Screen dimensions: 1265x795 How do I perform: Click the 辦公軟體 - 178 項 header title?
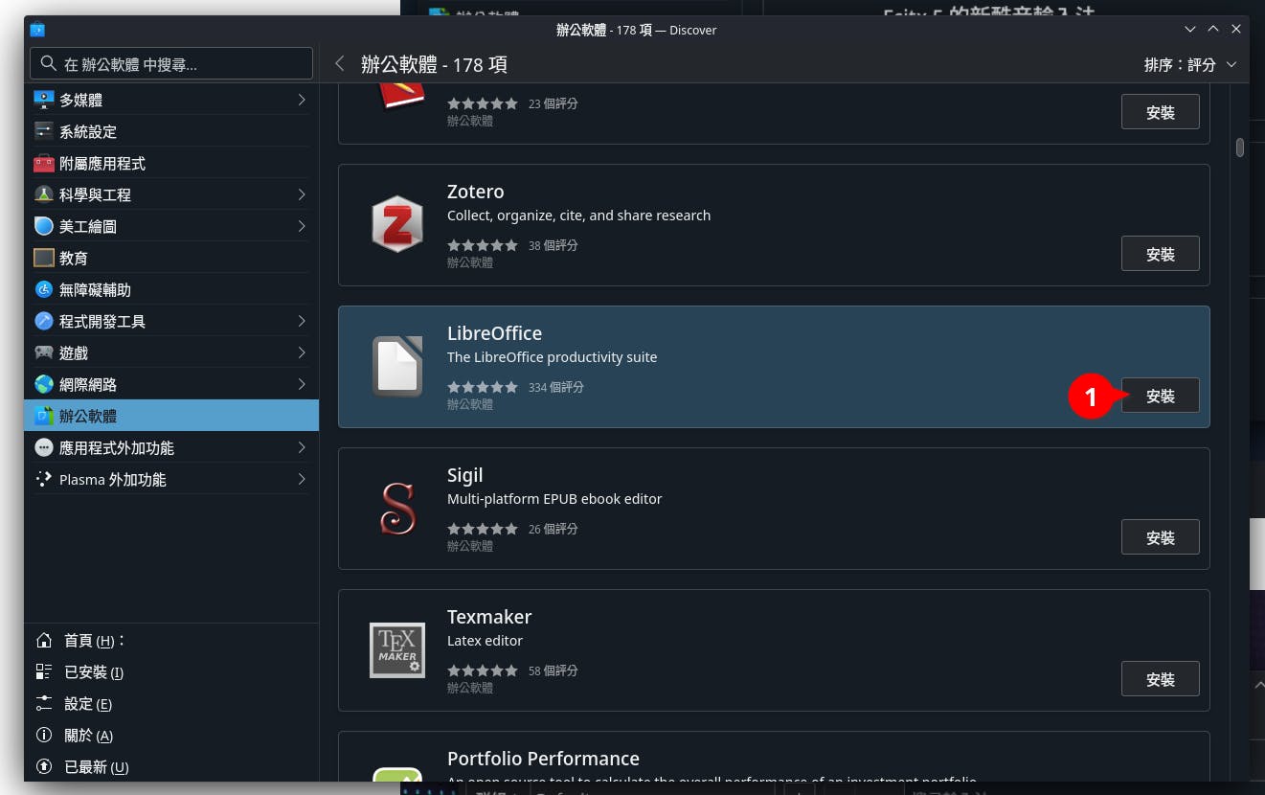pyautogui.click(x=434, y=64)
